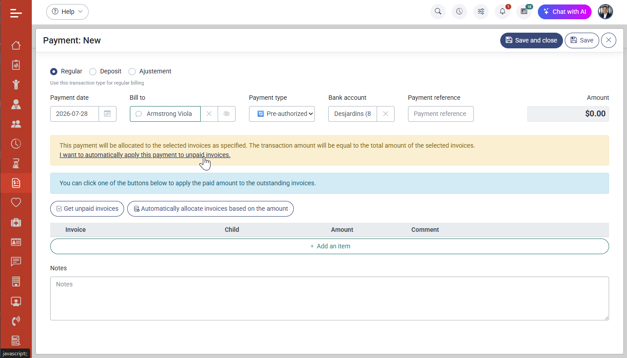Open the Bill to Armstrong Viola field
Screen dimensions: 627x358
coord(165,114)
